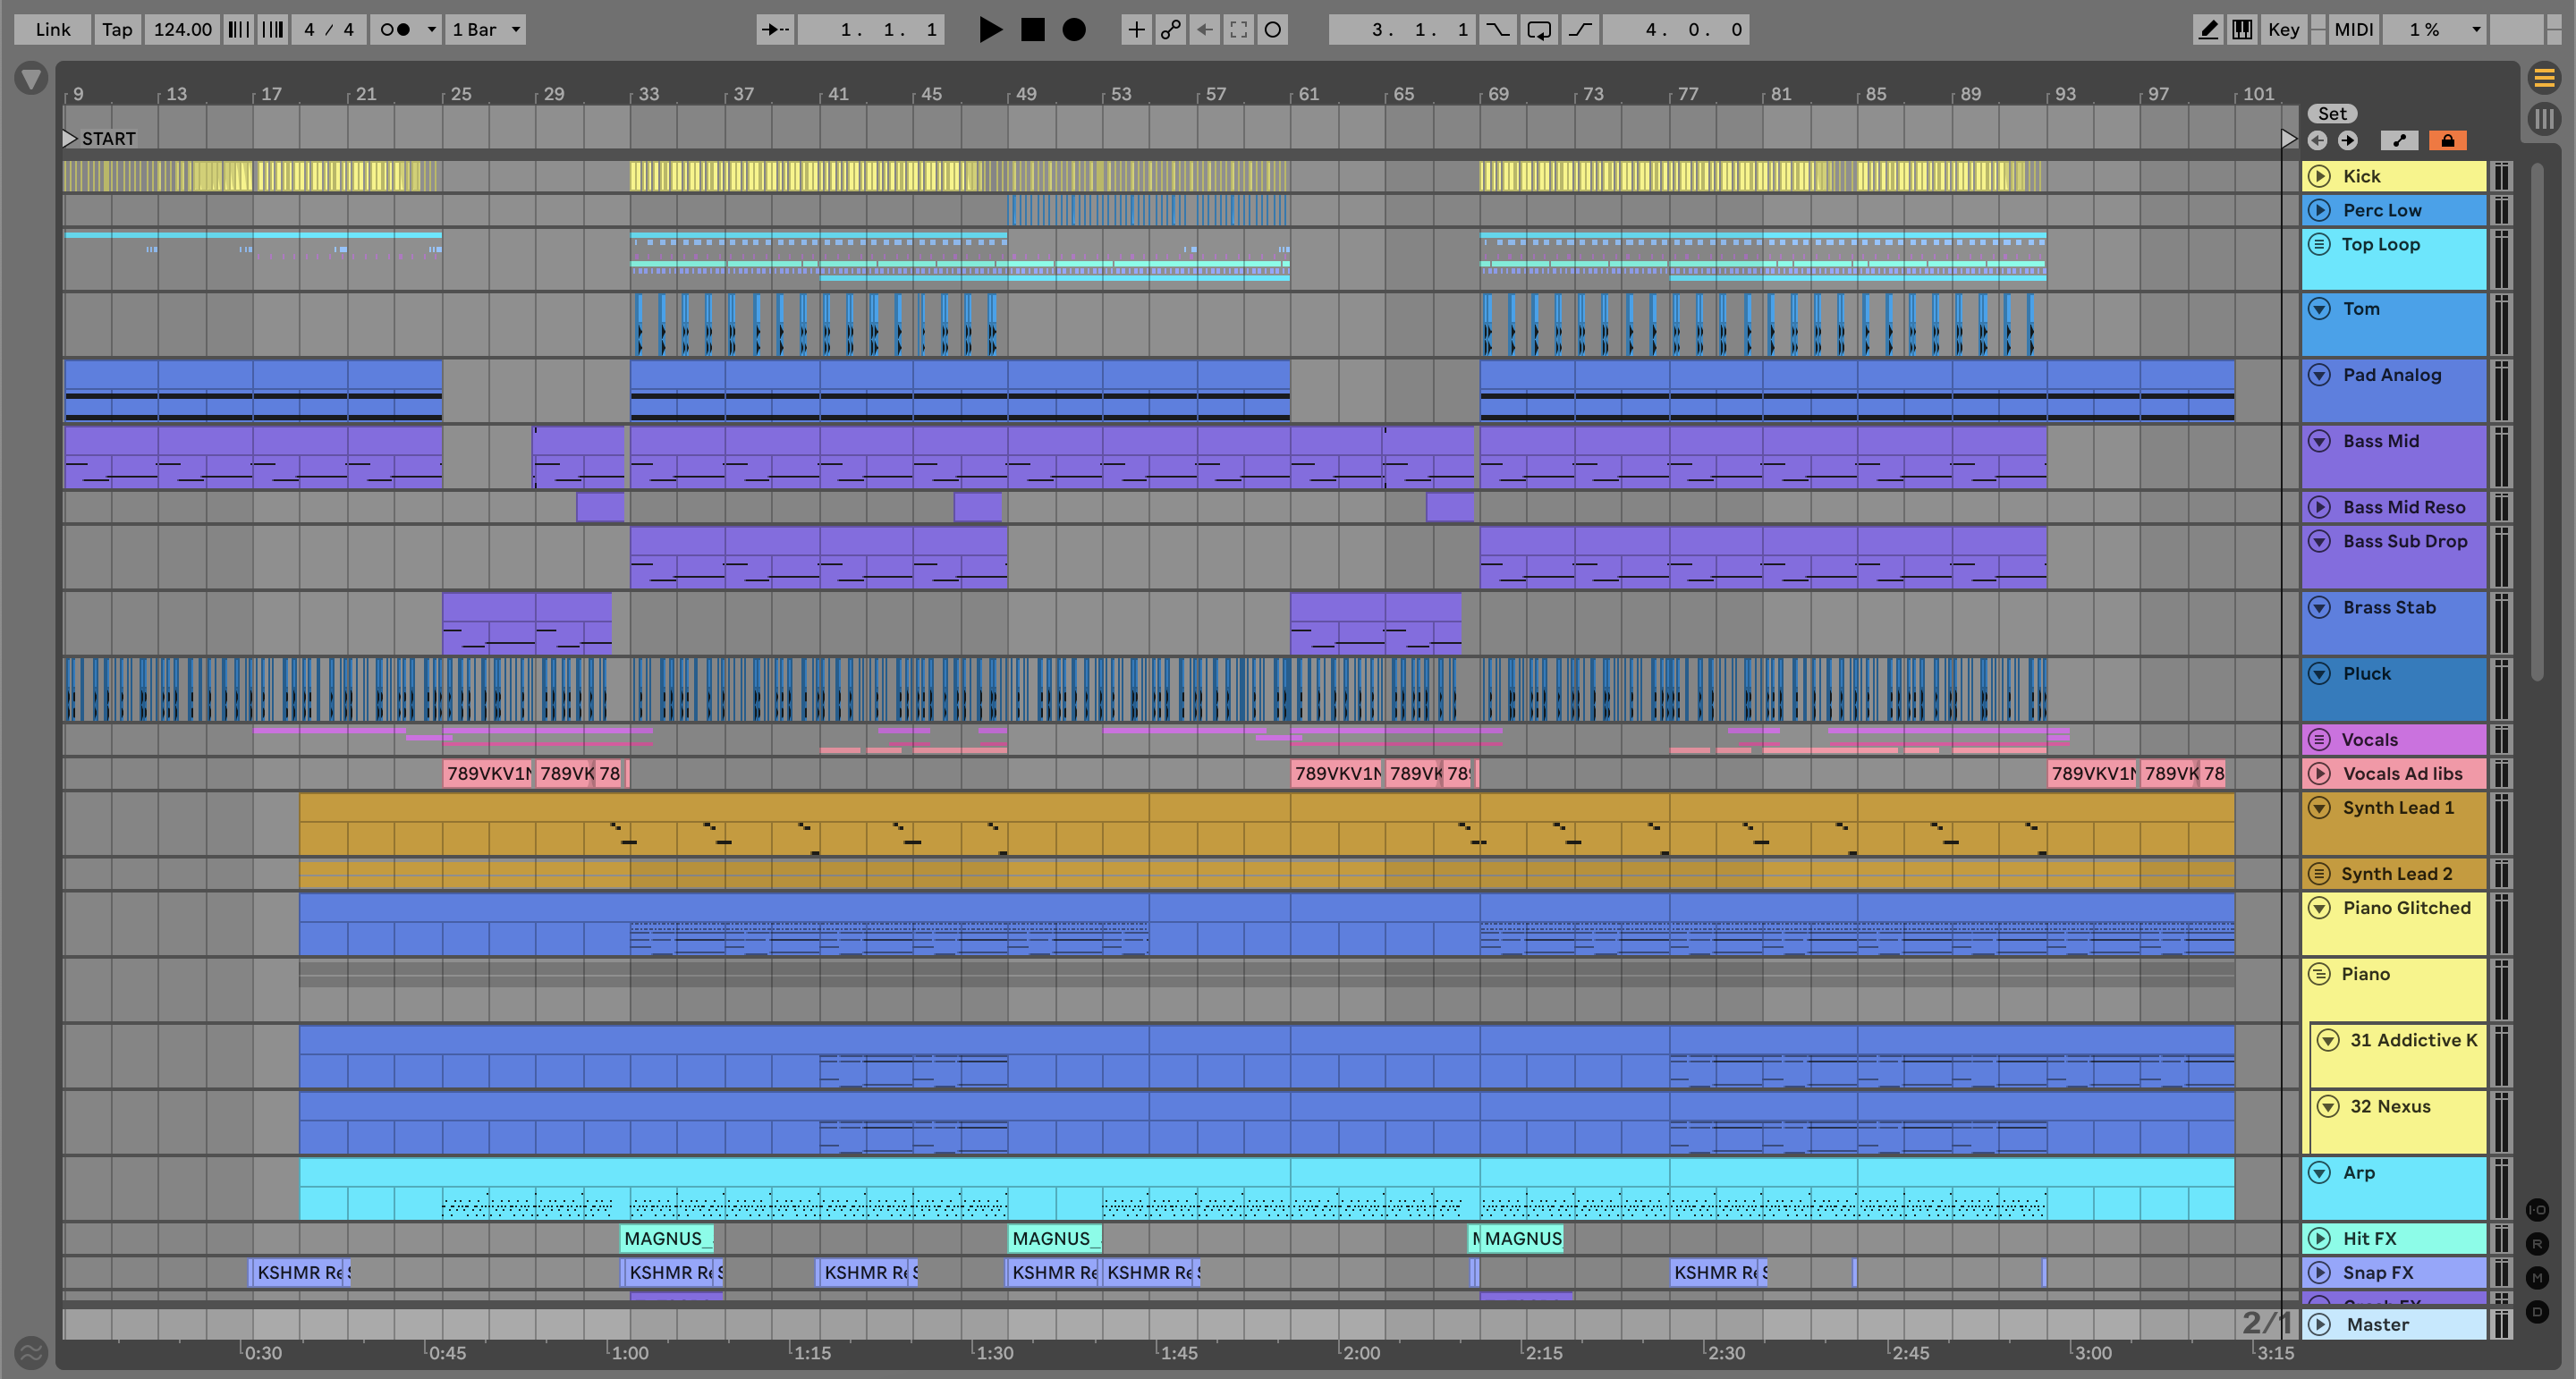Open Key map mode
This screenshot has height=1379, width=2576.
point(2283,29)
